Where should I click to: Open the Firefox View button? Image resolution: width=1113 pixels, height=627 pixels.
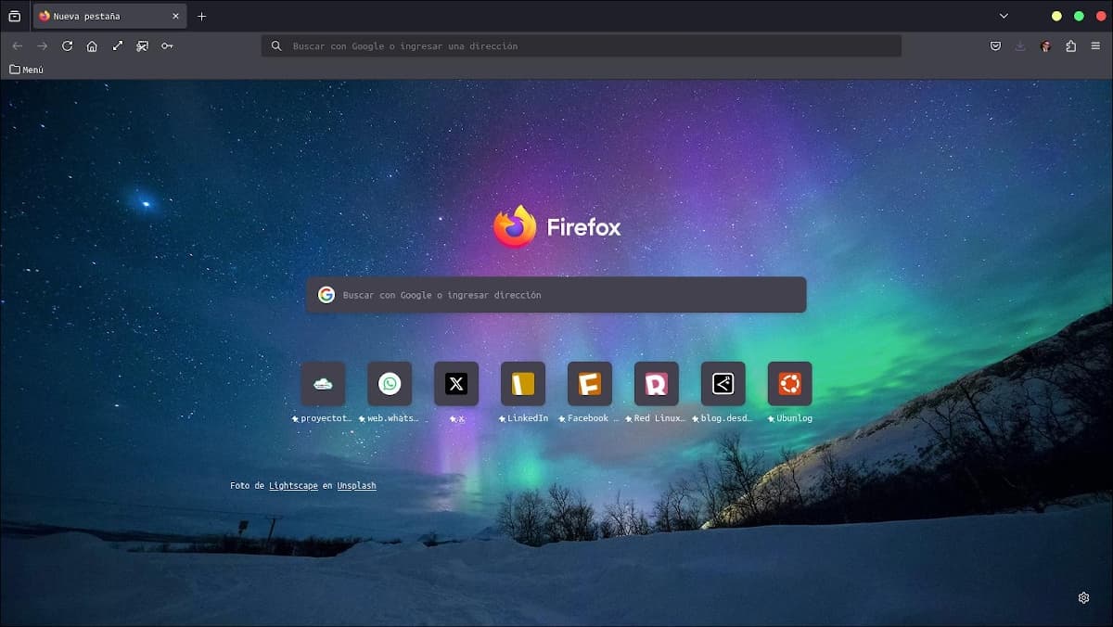tap(14, 16)
